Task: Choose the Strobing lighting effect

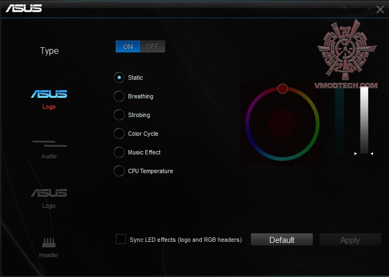Action: pyautogui.click(x=119, y=115)
